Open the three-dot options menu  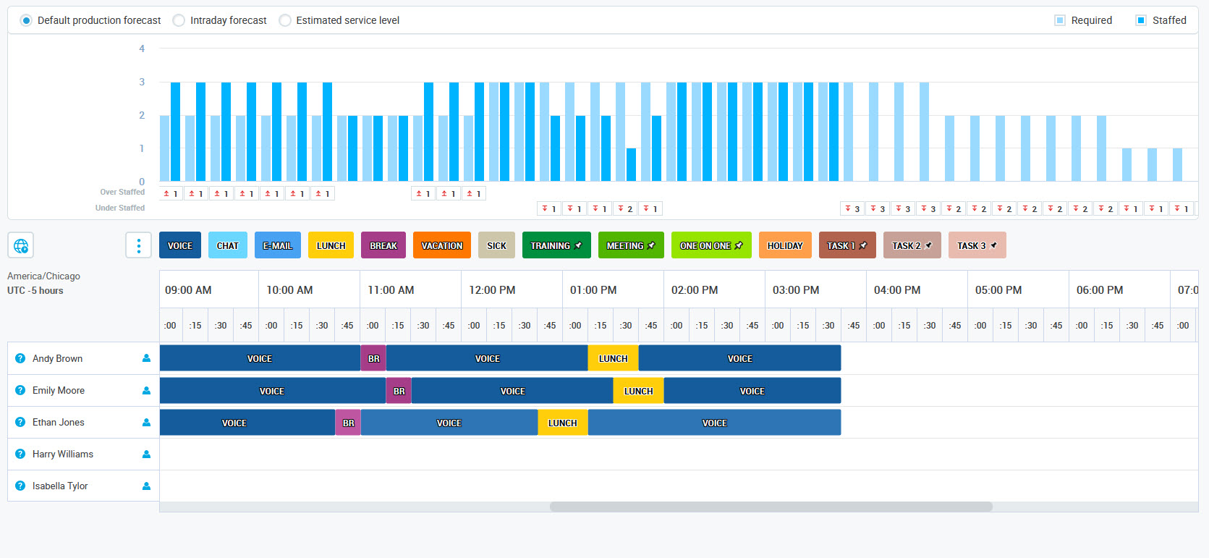(x=138, y=245)
